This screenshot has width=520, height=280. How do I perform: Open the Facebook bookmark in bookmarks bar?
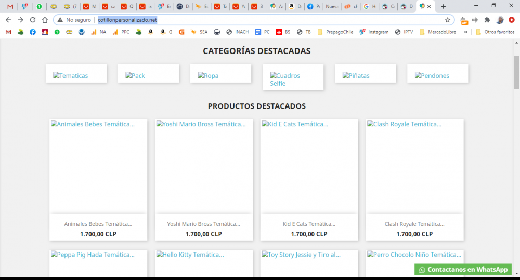point(32,32)
